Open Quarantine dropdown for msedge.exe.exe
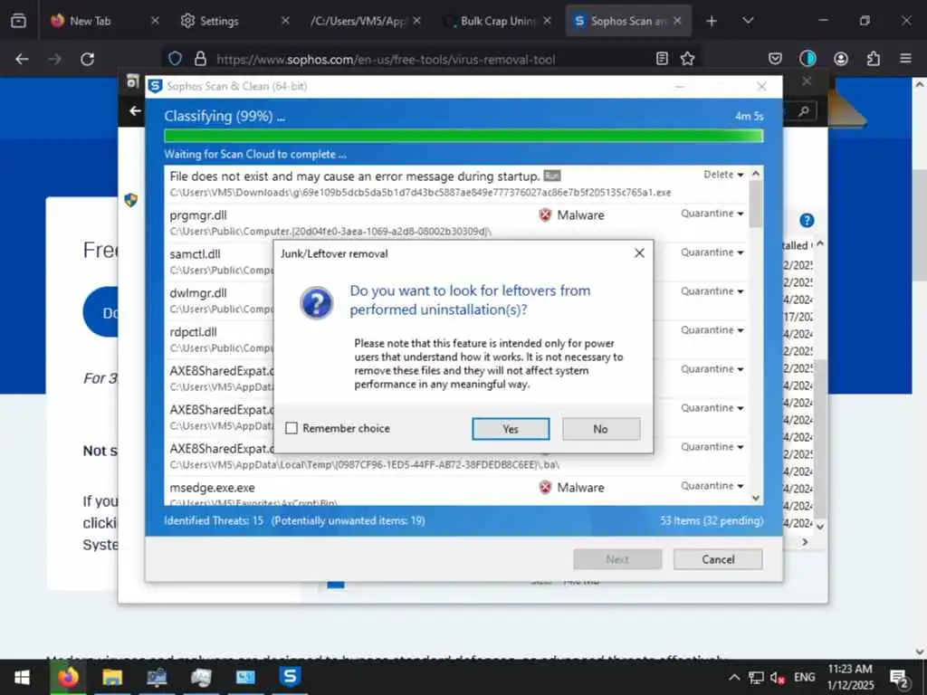The image size is (927, 695). (x=712, y=486)
